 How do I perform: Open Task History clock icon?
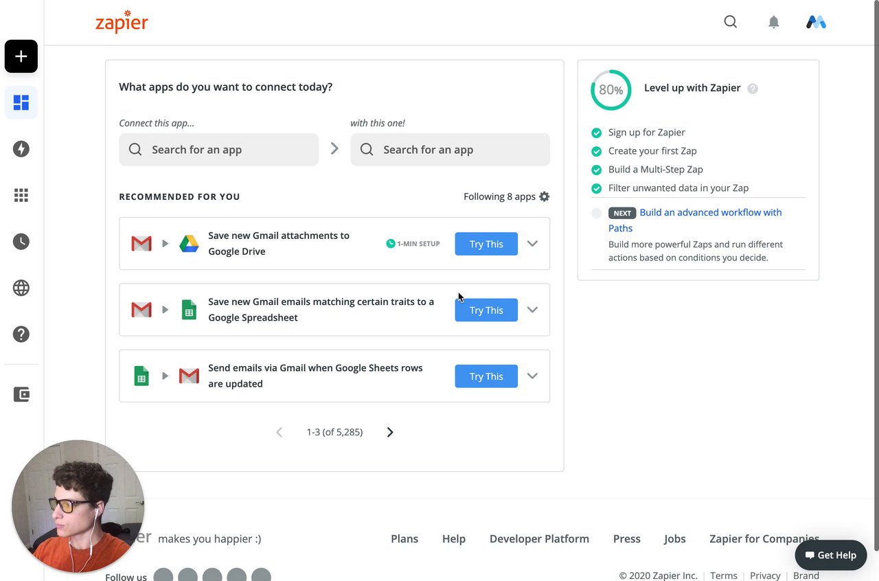coord(21,242)
